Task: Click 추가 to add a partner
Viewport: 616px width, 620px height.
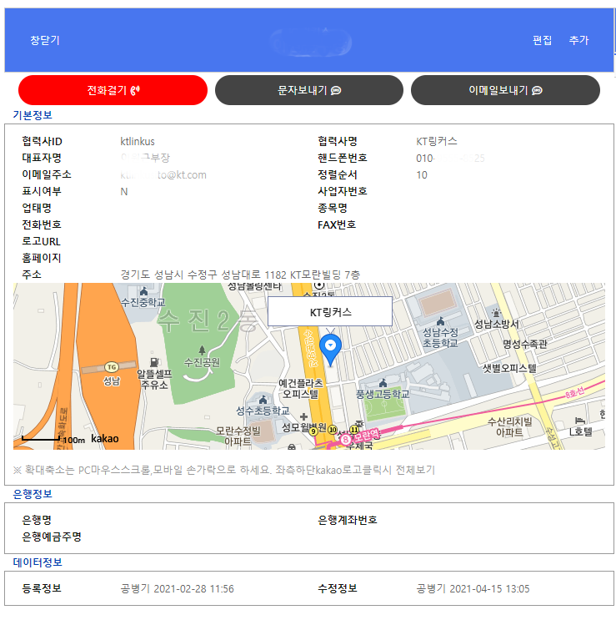Action: [578, 40]
